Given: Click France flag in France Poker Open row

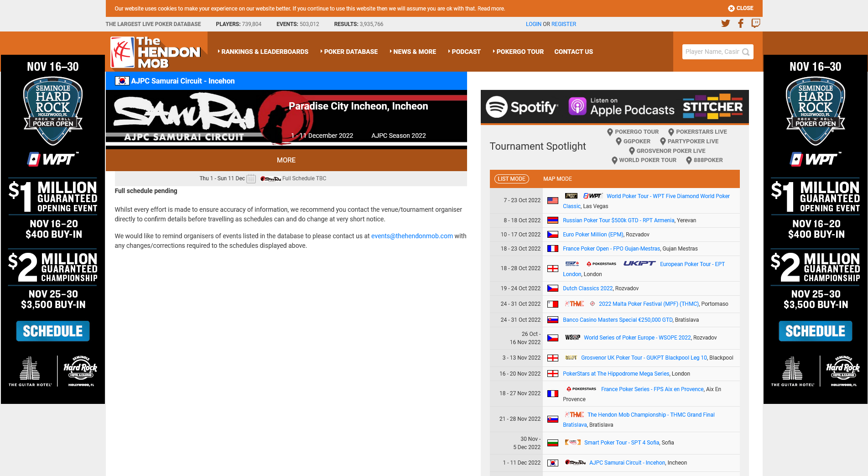Looking at the screenshot, I should 553,249.
